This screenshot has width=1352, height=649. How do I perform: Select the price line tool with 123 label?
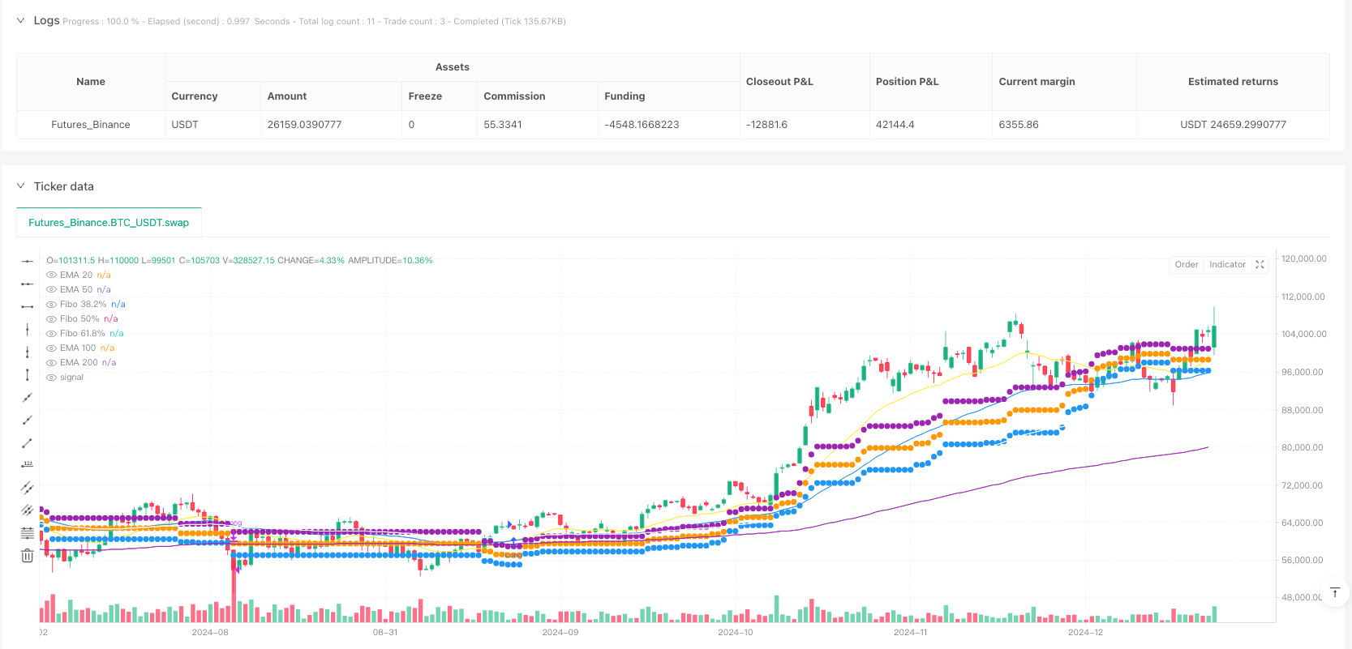point(27,465)
